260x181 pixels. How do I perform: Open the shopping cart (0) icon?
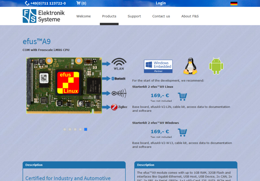tap(81, 3)
